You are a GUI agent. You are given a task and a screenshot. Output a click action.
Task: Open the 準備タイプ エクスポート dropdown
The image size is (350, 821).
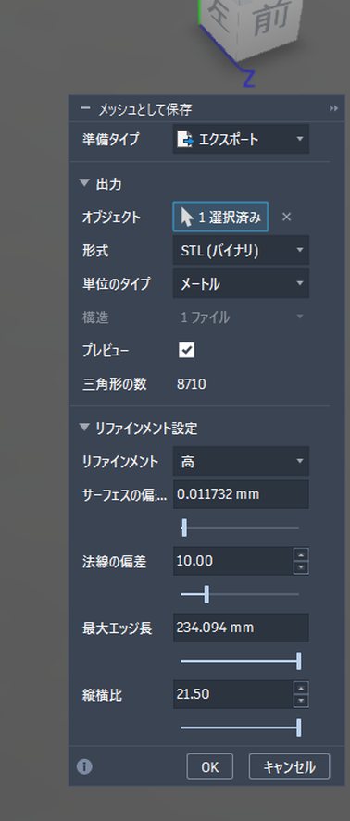tap(241, 139)
